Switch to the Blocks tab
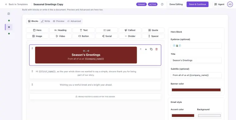Screen dimensions: 236x120 click(x=33, y=21)
